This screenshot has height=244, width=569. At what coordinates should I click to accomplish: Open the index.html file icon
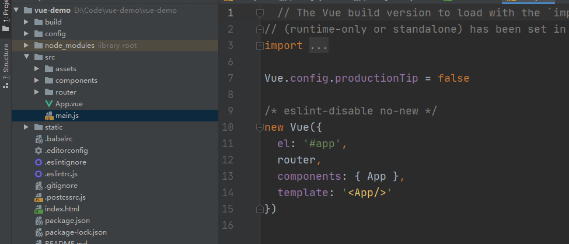[39, 209]
